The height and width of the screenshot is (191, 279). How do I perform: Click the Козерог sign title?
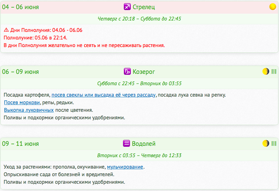point(144,72)
